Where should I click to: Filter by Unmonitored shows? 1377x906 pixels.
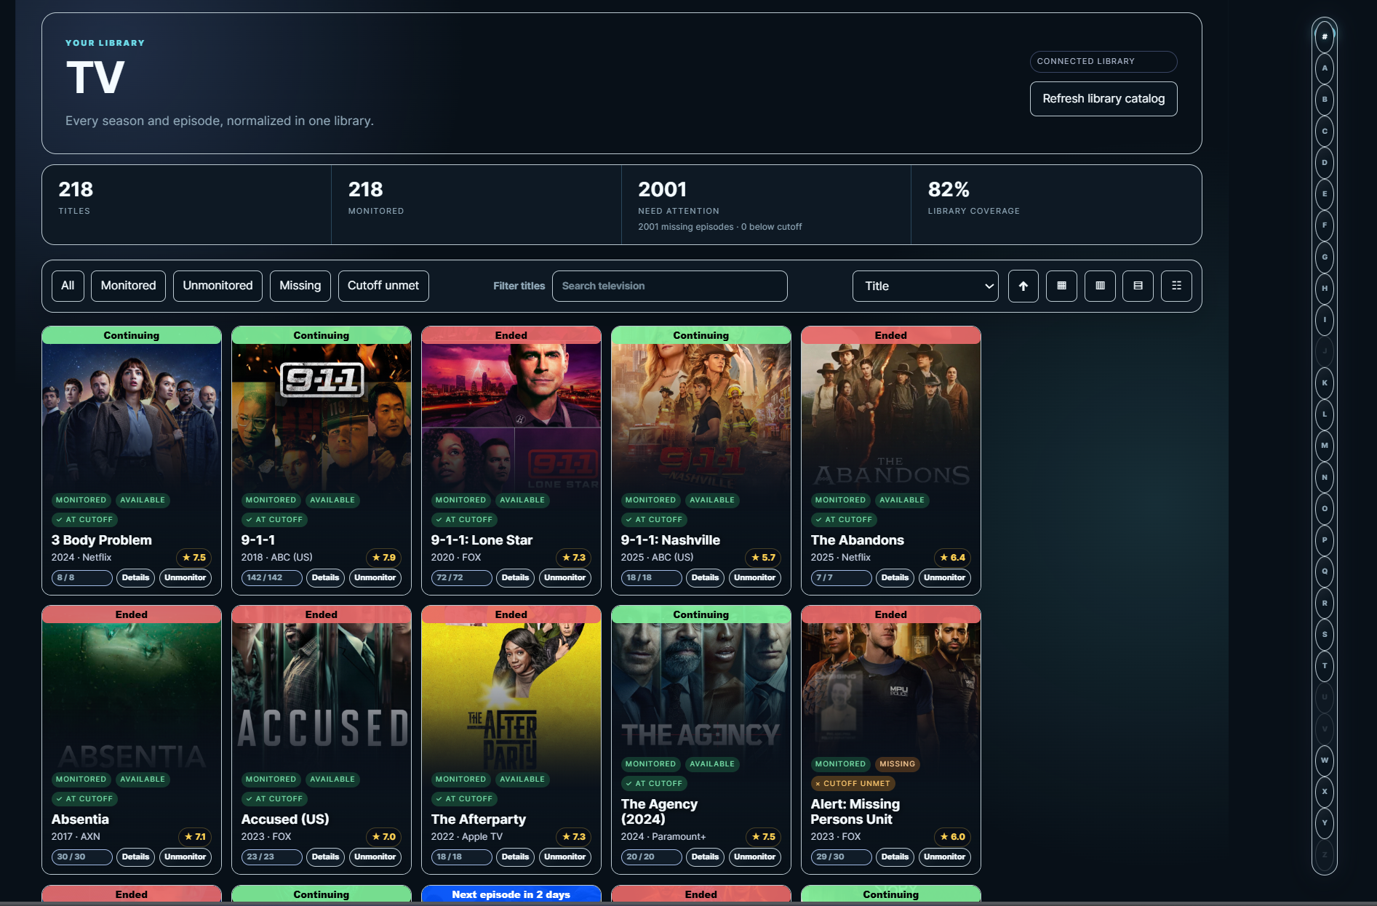tap(217, 286)
